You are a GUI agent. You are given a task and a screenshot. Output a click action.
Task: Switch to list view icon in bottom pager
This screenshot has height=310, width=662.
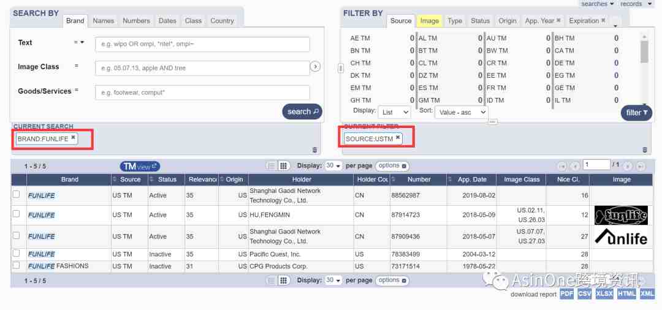272,281
